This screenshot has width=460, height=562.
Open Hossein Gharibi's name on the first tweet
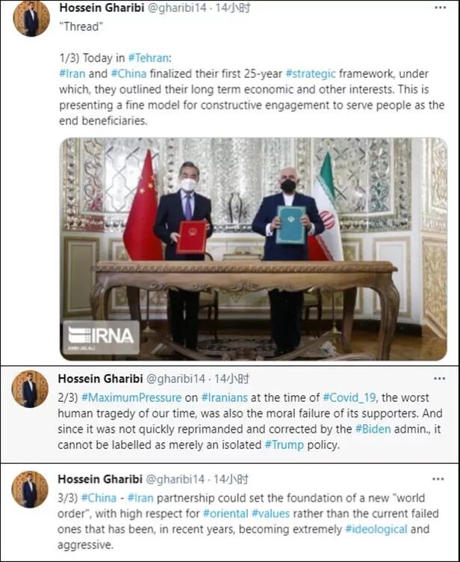(x=102, y=8)
